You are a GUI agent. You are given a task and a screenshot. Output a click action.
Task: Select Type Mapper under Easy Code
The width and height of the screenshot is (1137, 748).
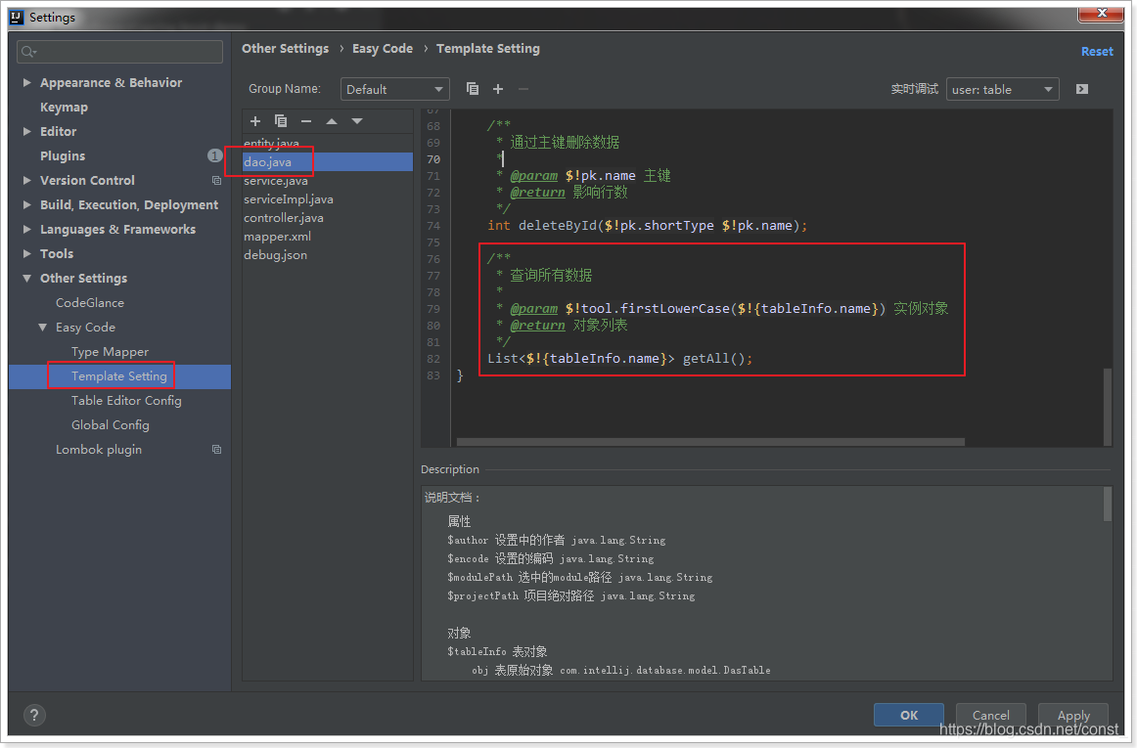110,352
